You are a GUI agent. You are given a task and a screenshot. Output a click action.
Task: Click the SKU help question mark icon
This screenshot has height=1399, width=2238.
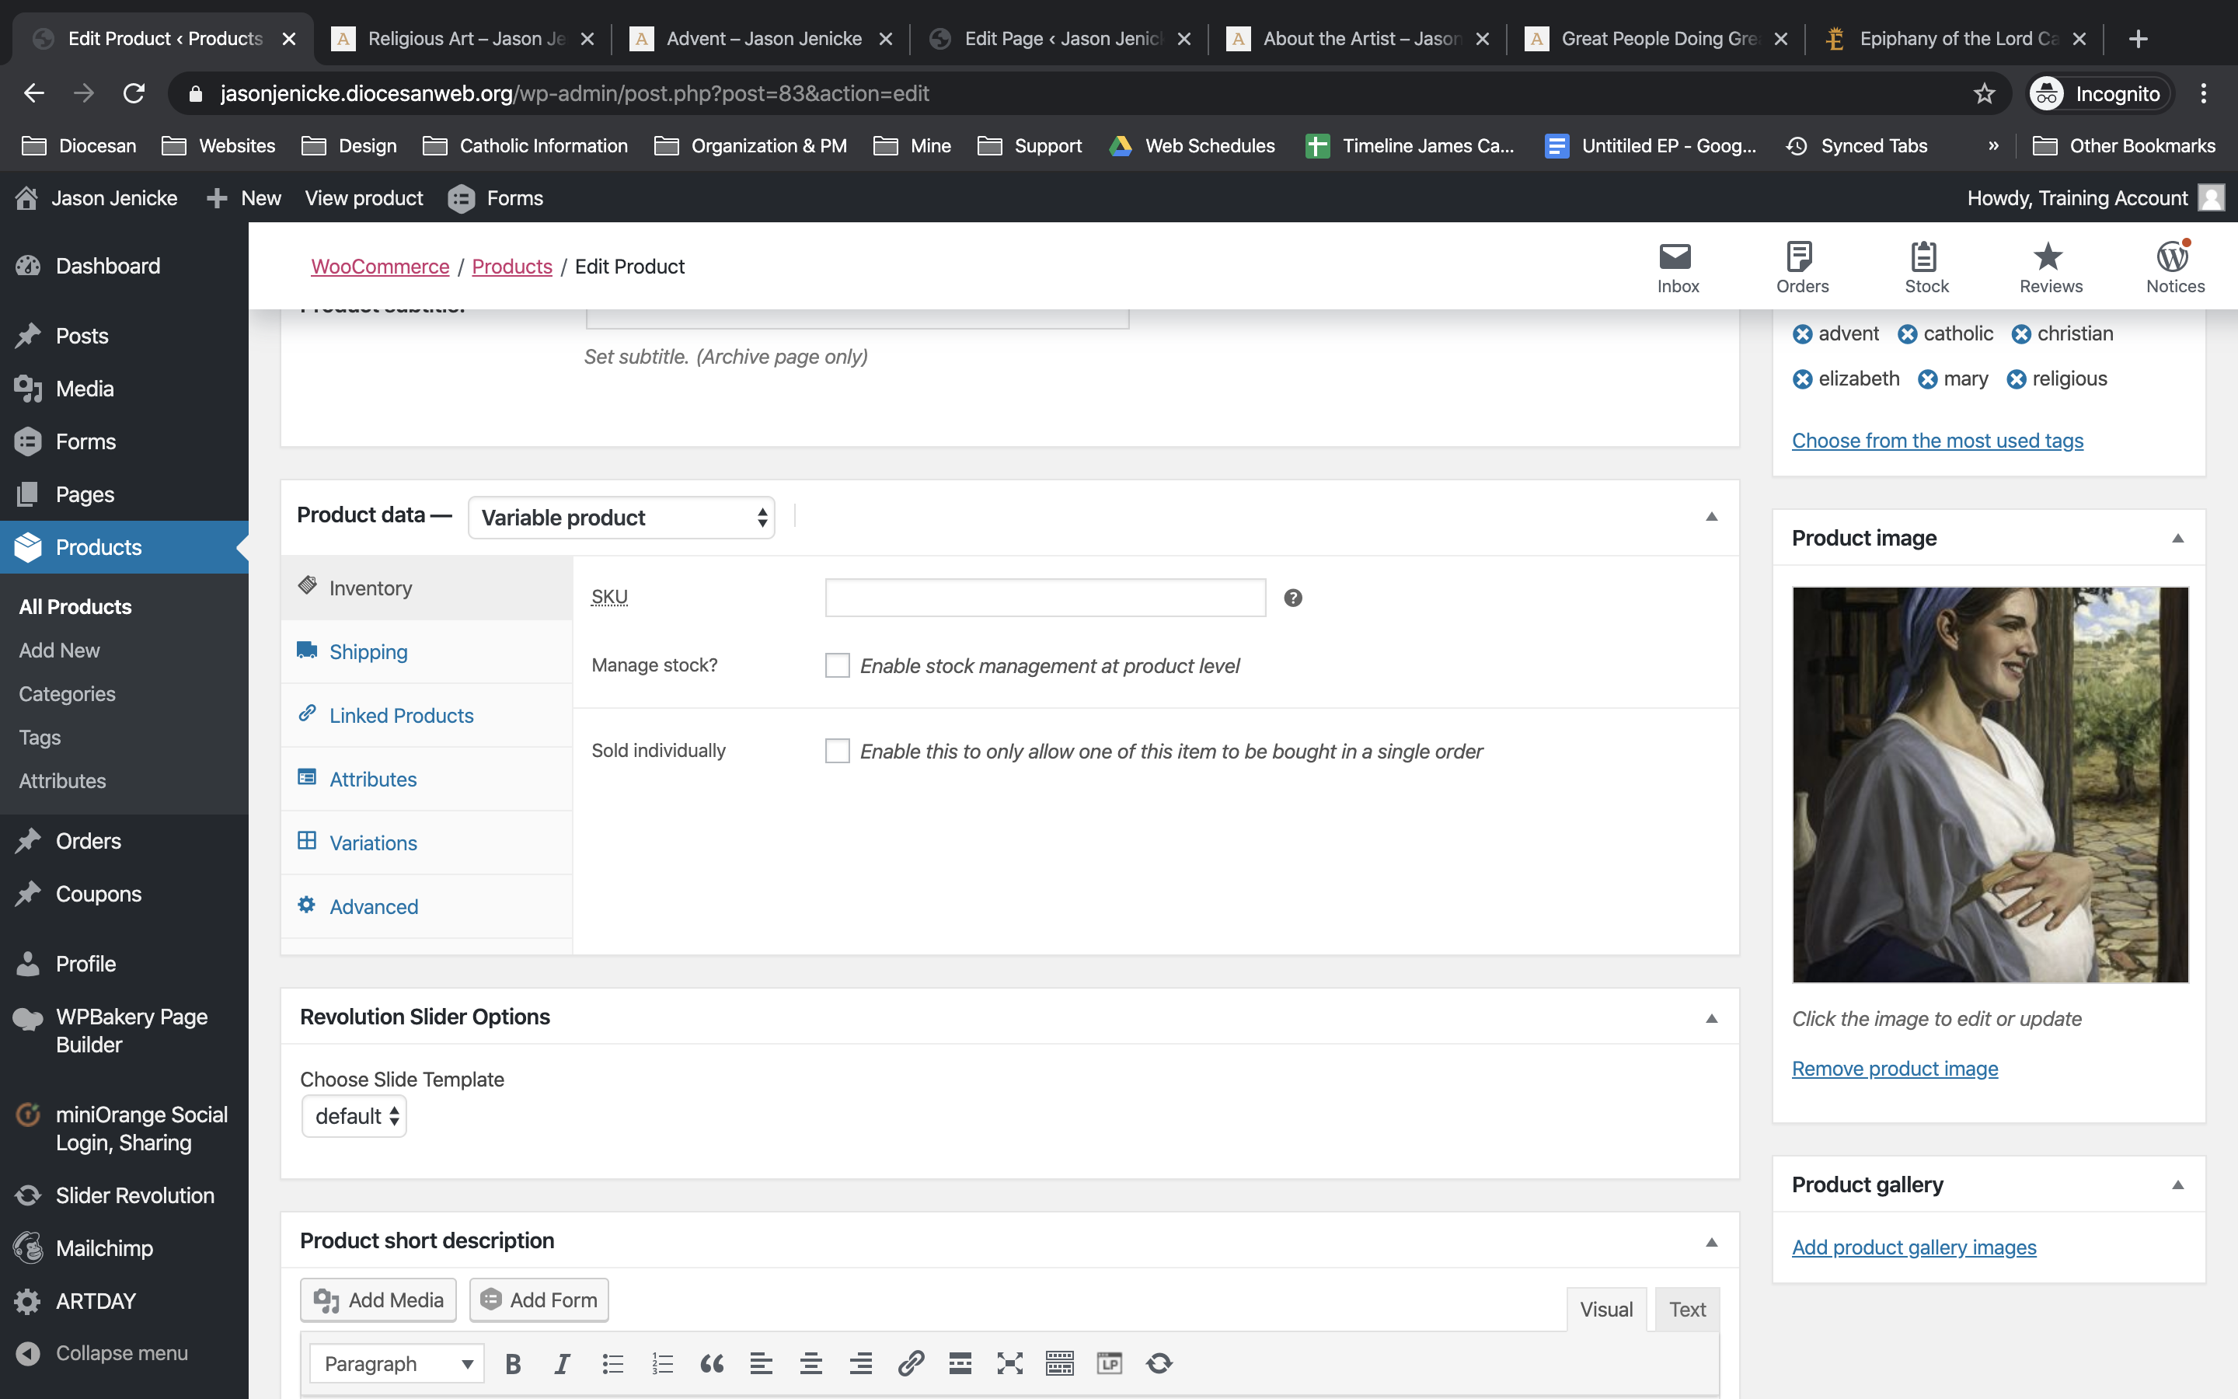point(1293,598)
